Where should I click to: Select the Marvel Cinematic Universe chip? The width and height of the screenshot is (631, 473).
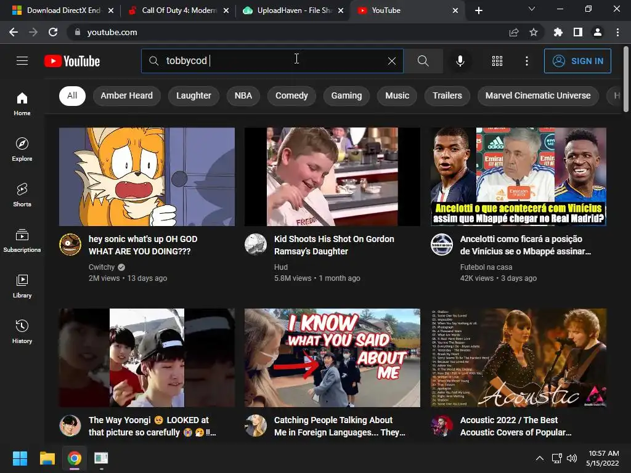point(538,95)
